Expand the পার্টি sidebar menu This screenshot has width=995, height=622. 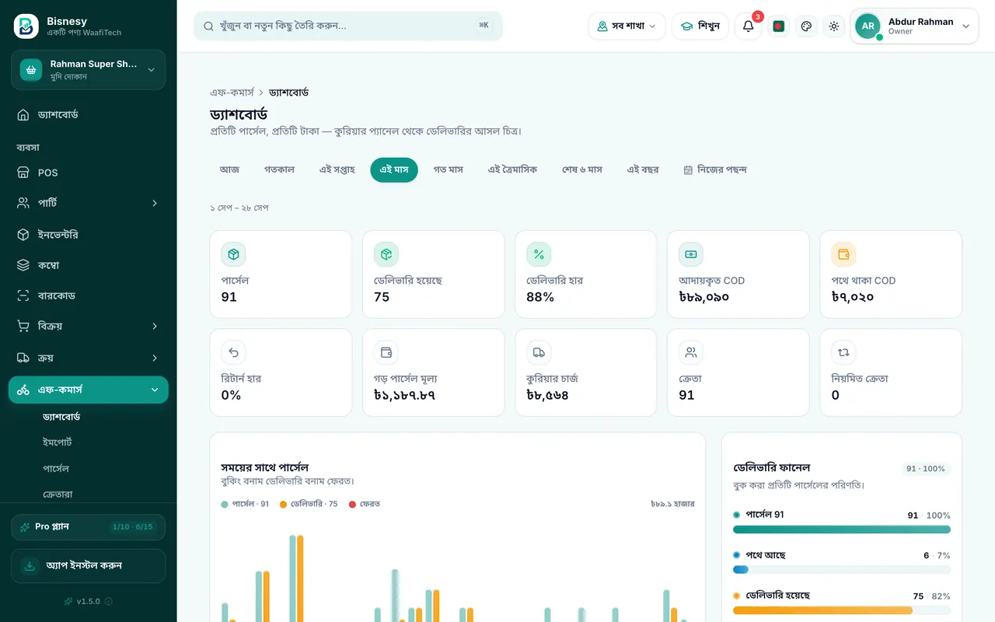[x=88, y=203]
